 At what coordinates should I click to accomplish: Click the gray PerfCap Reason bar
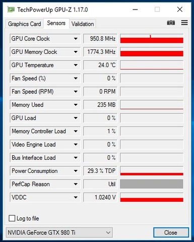[152, 184]
